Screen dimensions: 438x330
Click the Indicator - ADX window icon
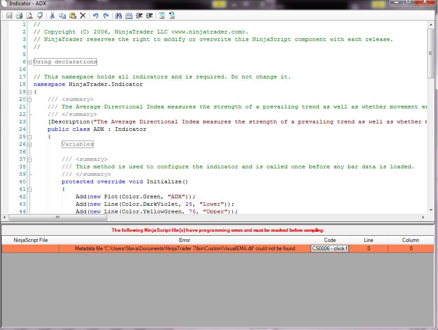(x=4, y=4)
